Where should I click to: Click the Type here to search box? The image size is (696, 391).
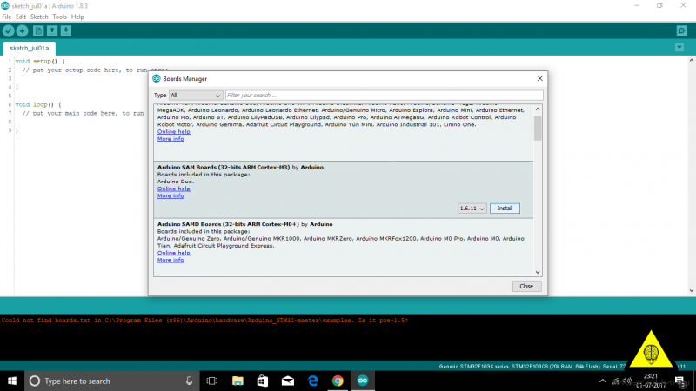click(112, 381)
